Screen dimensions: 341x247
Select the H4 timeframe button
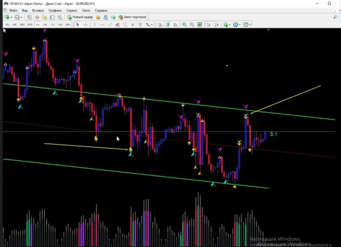[x=45, y=25]
